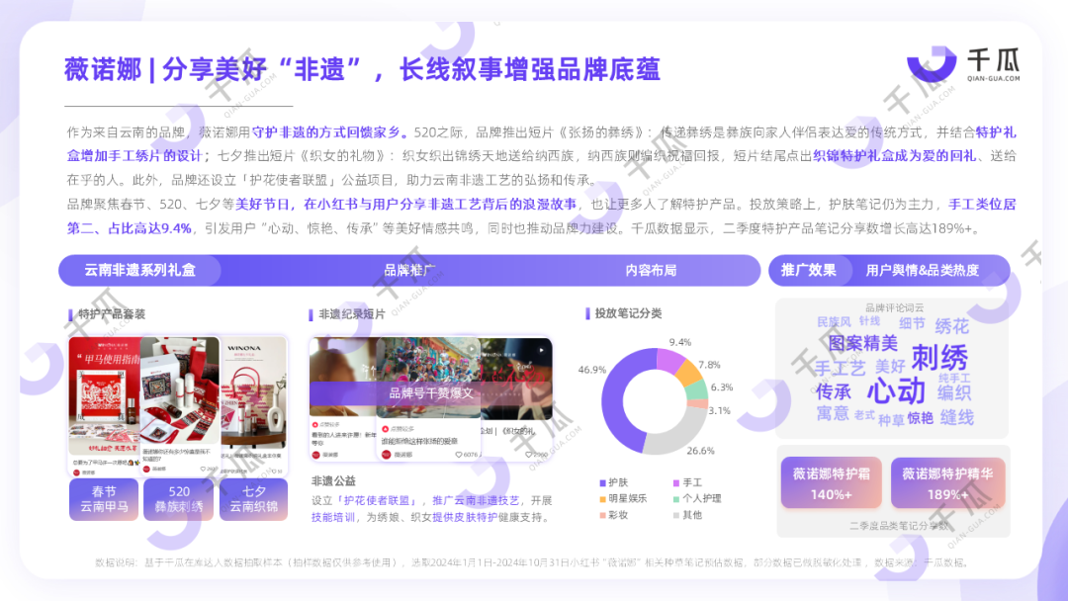Click the word 图案精美 in the word cloud
This screenshot has width=1068, height=601.
point(863,342)
